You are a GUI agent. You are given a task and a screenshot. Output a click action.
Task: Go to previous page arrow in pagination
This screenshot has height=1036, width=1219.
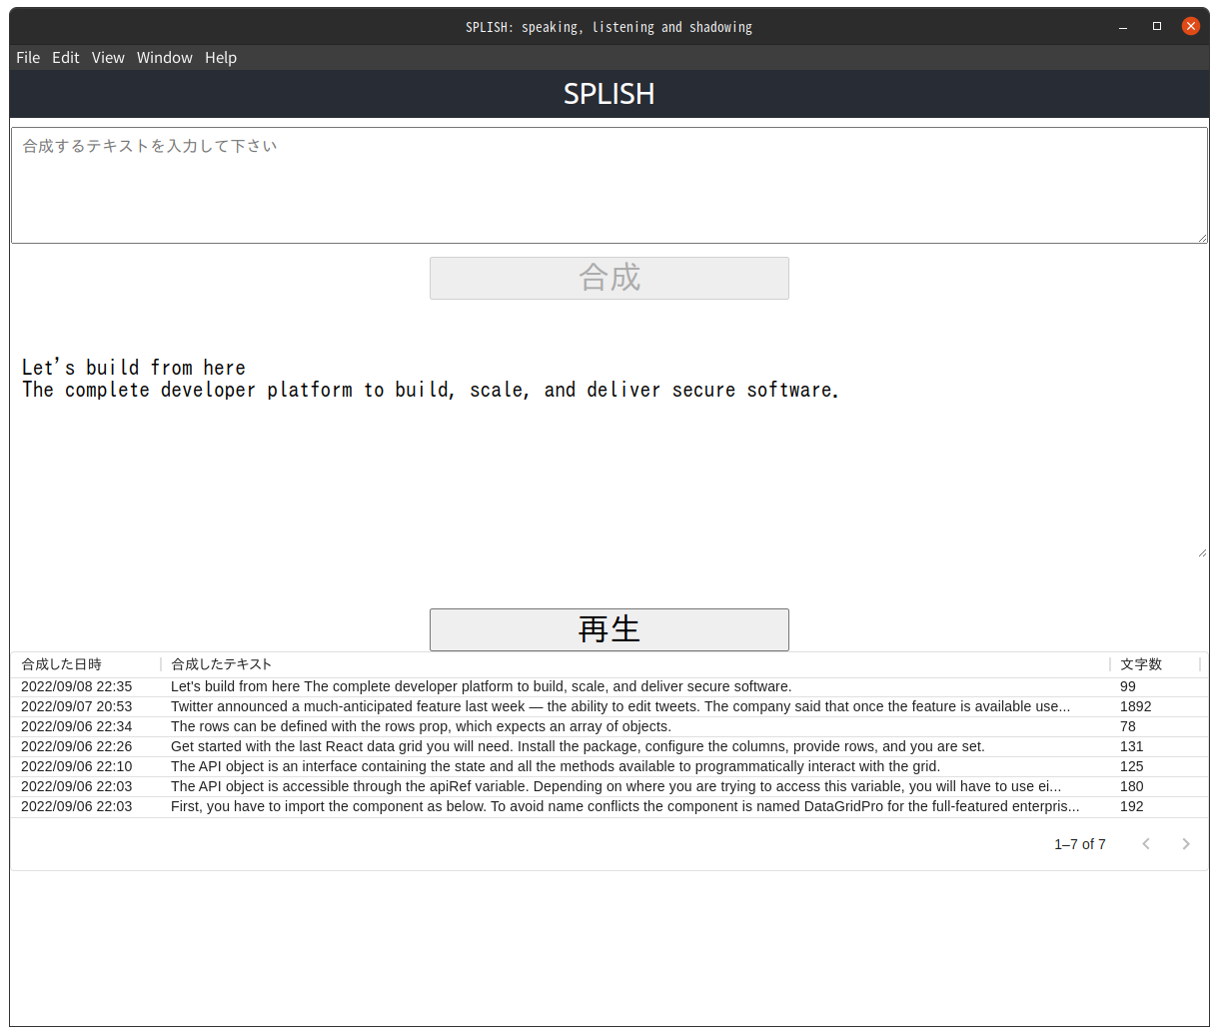click(x=1146, y=844)
